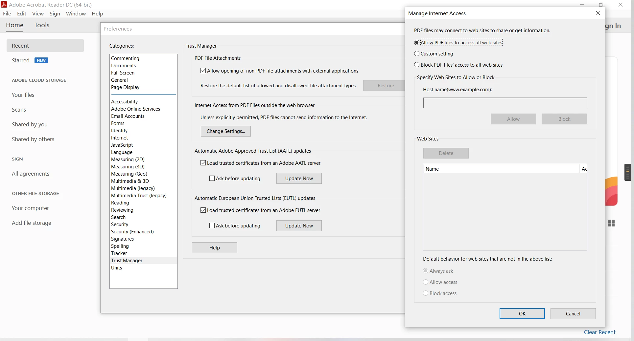Click the grid view icon on Home page
The image size is (634, 341).
(x=611, y=223)
